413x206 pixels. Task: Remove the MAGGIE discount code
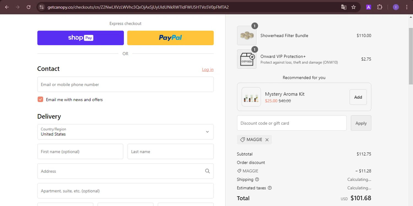point(267,140)
